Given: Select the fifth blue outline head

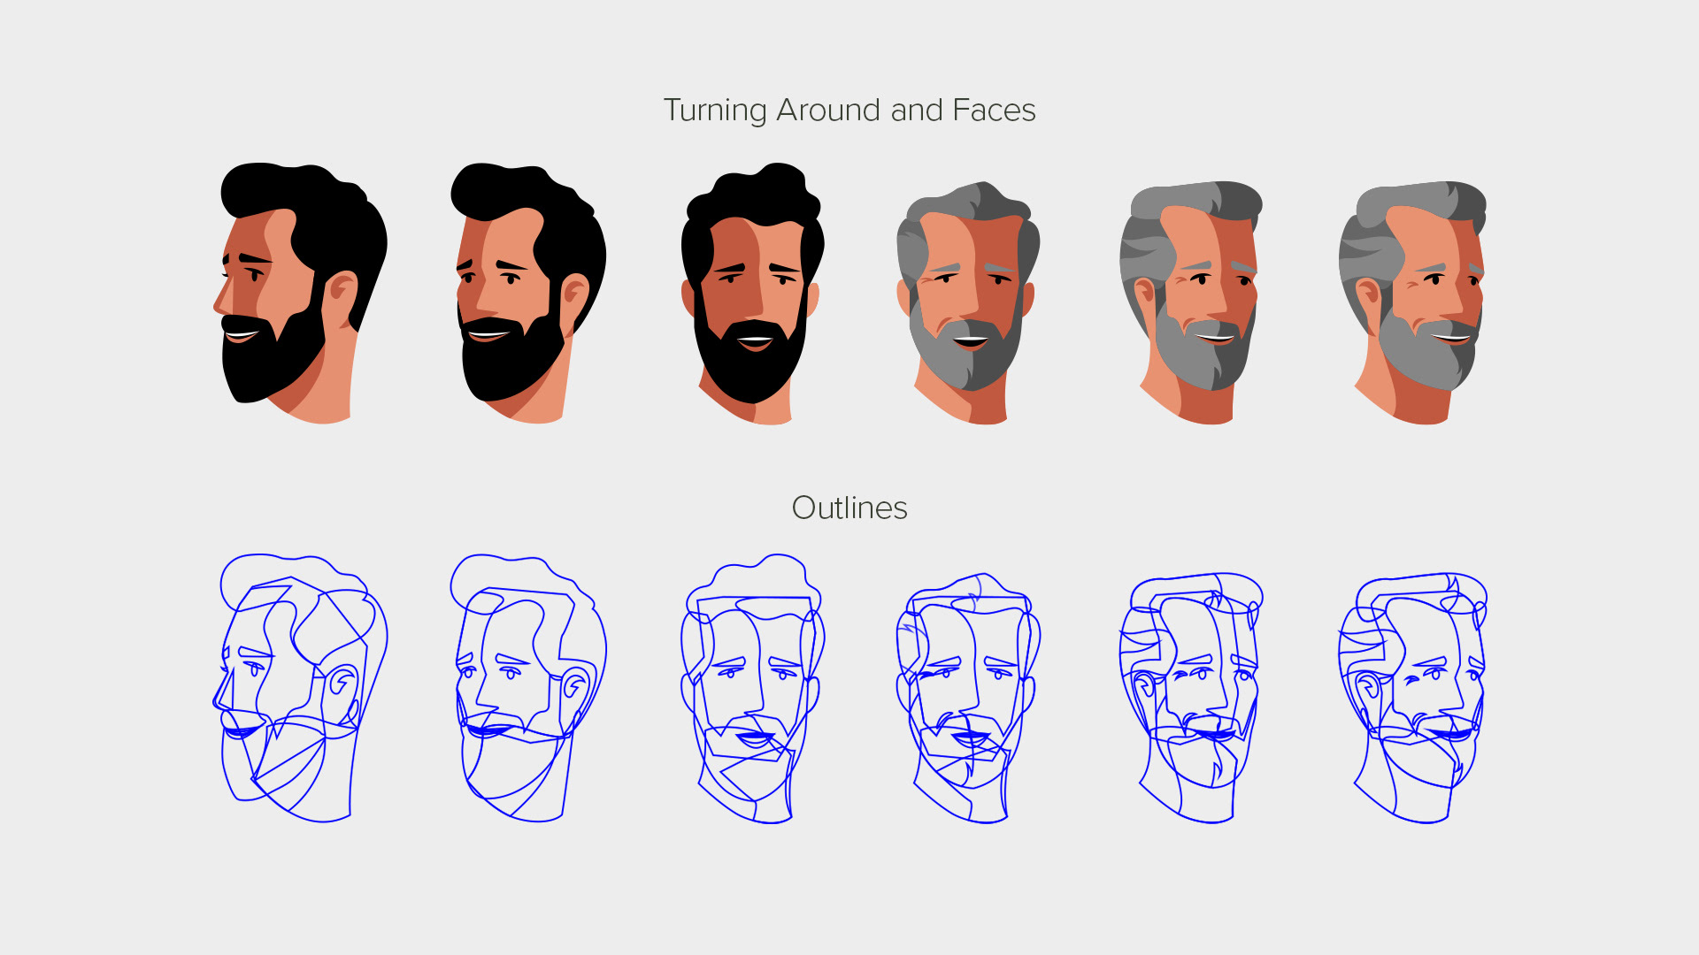Looking at the screenshot, I should (x=1191, y=699).
